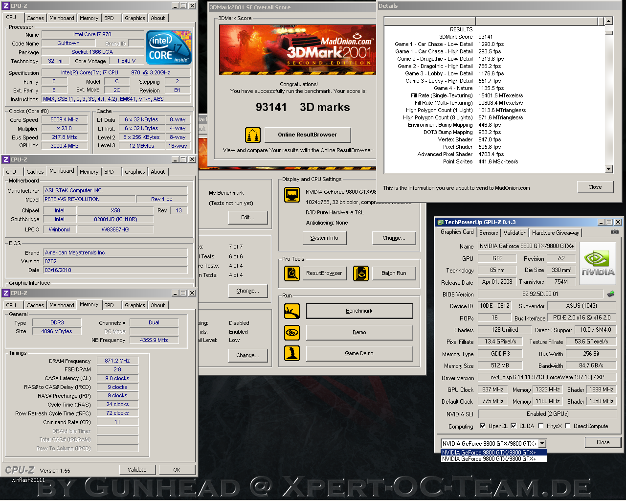This screenshot has width=626, height=501.
Task: Click the CPU-Z Mainboard window title icon
Action: pos(6,159)
